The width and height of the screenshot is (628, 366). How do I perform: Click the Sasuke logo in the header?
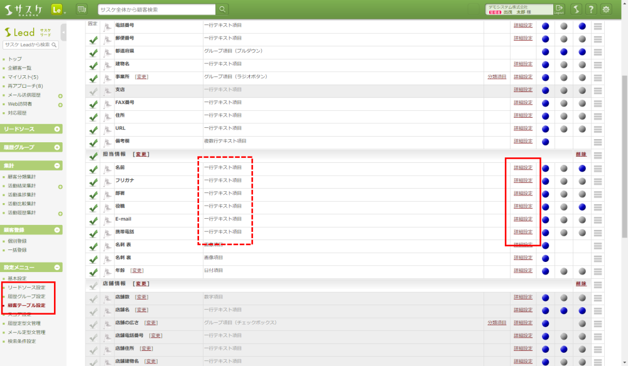(24, 9)
